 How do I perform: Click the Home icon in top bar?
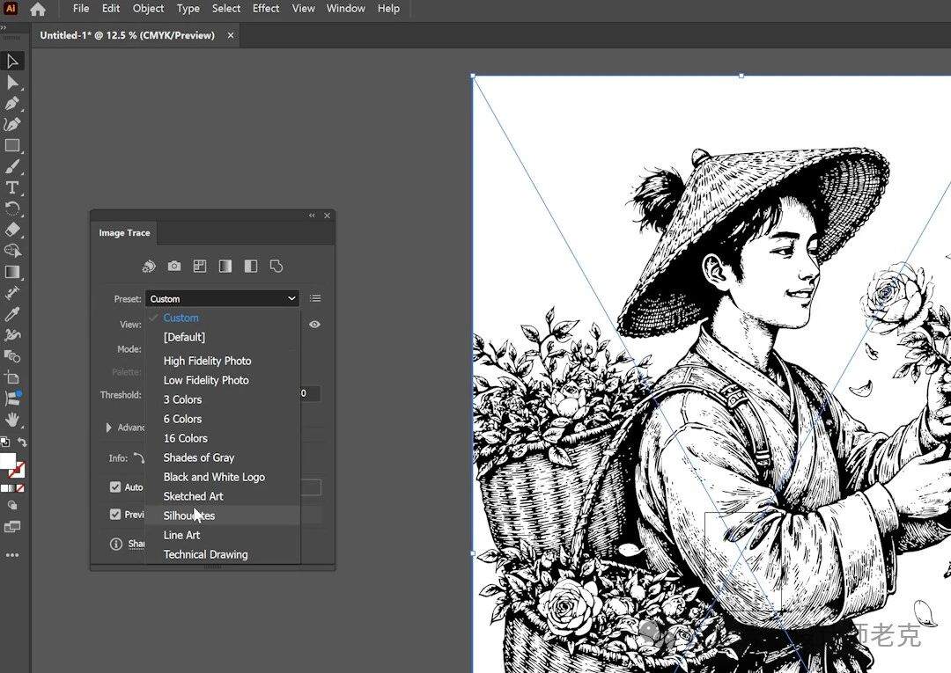click(x=38, y=9)
